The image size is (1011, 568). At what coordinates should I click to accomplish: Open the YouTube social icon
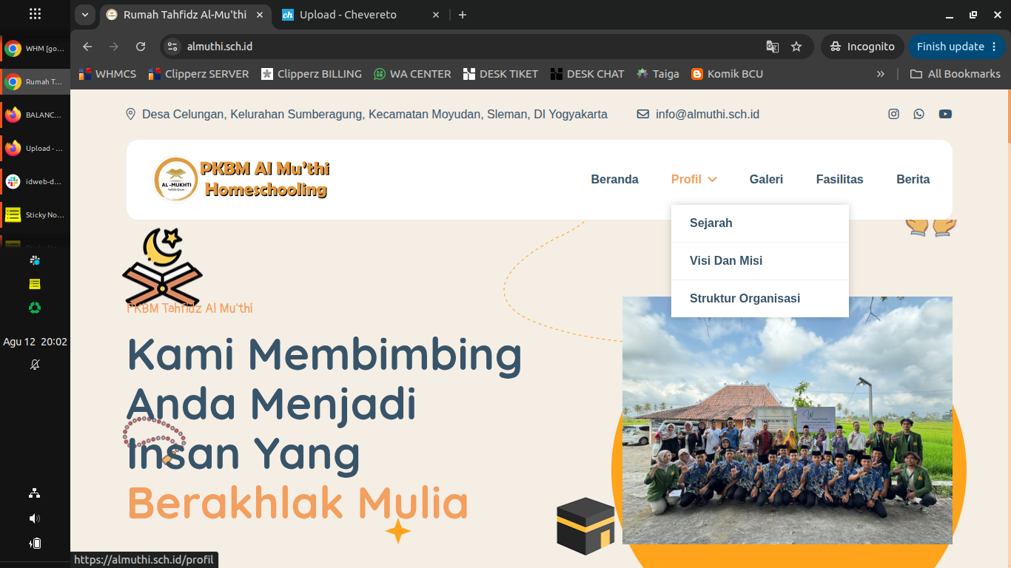tap(945, 114)
